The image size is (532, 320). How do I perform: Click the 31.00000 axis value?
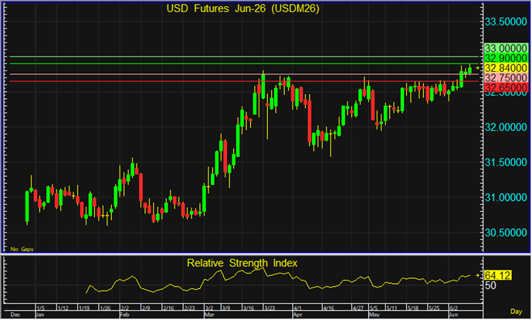(506, 198)
